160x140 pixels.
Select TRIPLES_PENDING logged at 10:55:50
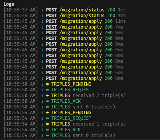point(71,84)
